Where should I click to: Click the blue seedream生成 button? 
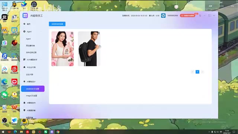pyautogui.click(x=57, y=24)
